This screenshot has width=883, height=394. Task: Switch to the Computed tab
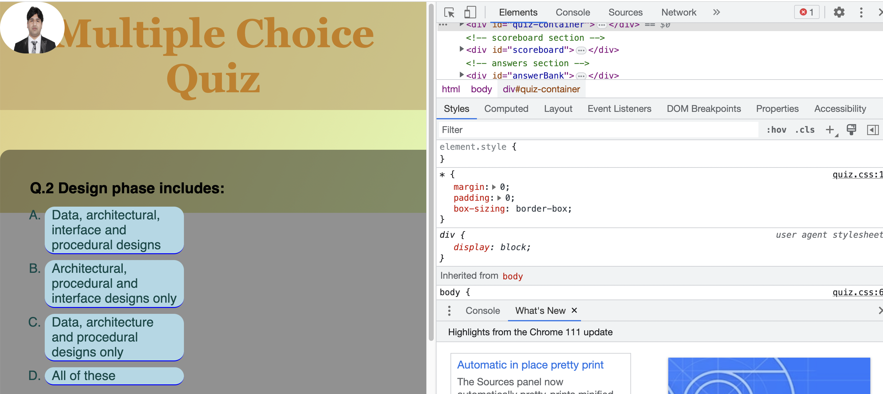tap(506, 109)
